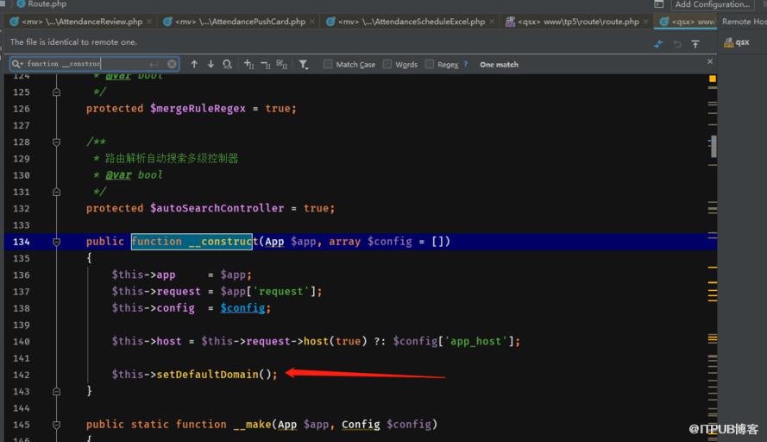This screenshot has height=442, width=767.
Task: Go to next search occurrence arrow
Action: pos(211,64)
